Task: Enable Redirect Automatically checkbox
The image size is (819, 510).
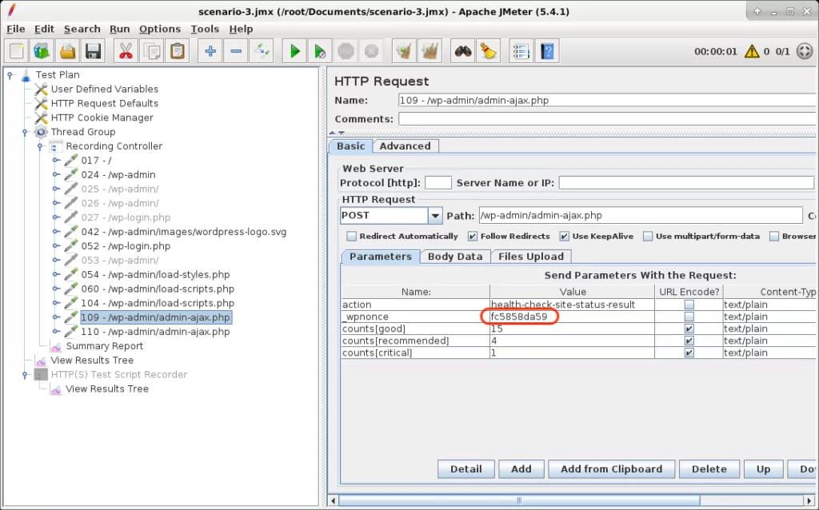Action: pos(352,237)
